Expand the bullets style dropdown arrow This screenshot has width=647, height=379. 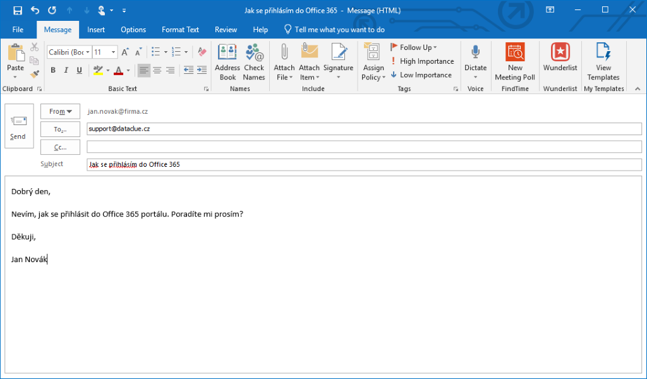point(166,52)
